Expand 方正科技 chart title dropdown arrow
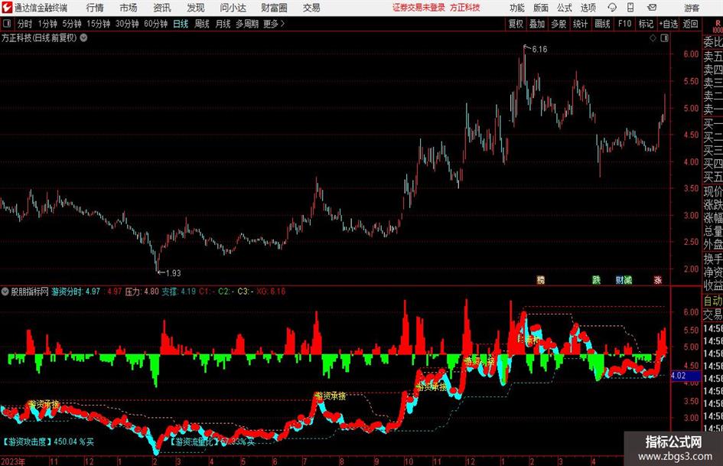Image resolution: width=723 pixels, height=466 pixels. [x=83, y=37]
